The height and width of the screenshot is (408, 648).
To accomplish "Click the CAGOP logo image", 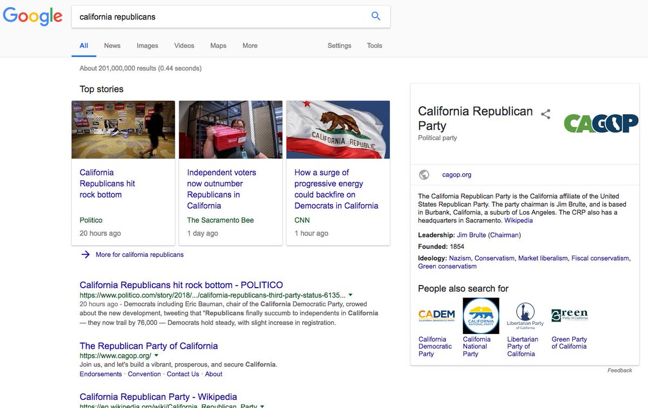I will [600, 124].
